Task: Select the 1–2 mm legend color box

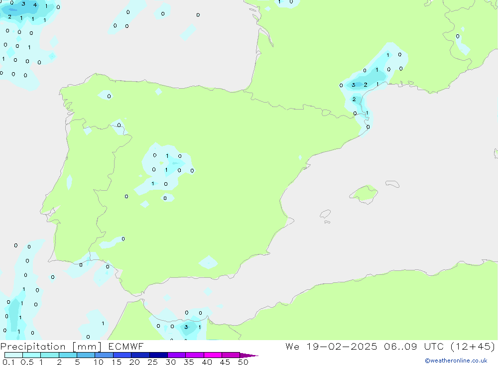Action: coord(50,355)
